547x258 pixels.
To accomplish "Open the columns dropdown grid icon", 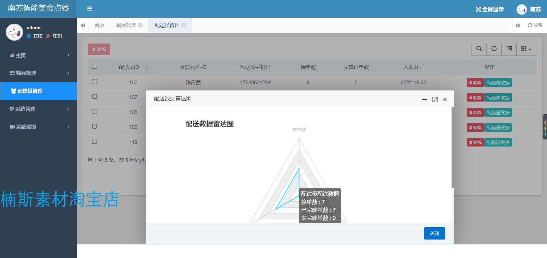I will coord(526,49).
